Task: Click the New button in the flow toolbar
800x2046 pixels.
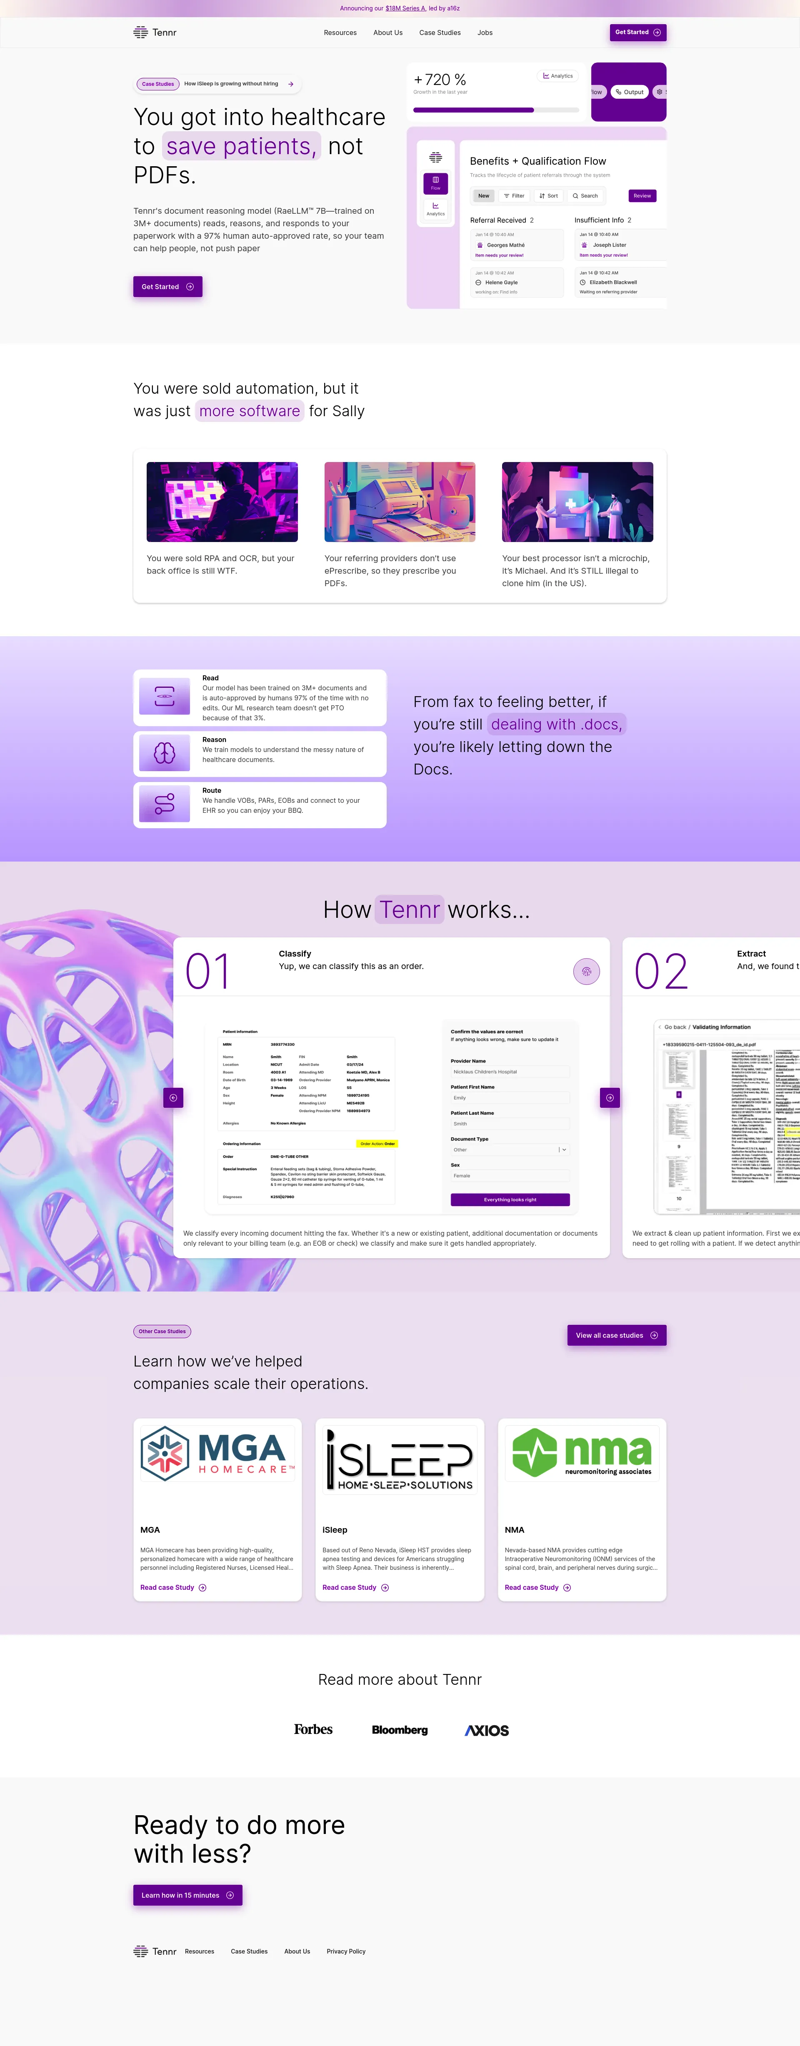Action: pos(484,195)
